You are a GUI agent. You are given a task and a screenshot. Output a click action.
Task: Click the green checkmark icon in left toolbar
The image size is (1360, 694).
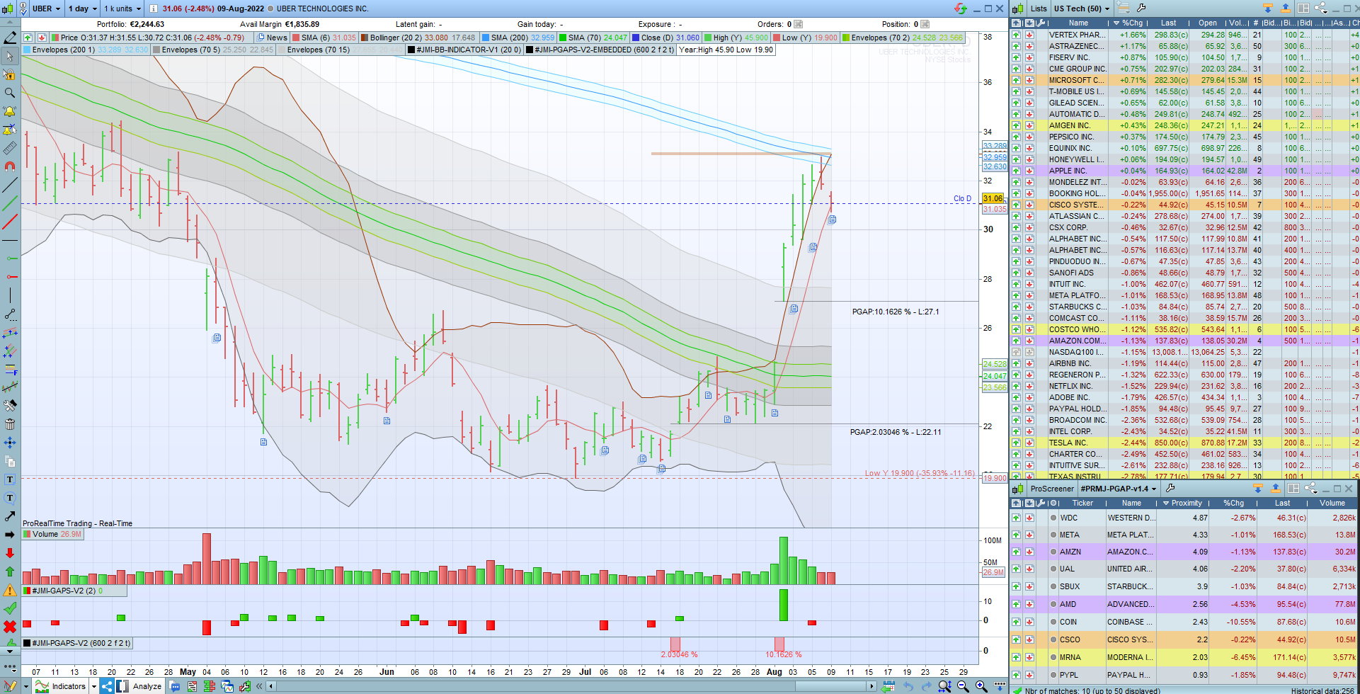pos(10,608)
